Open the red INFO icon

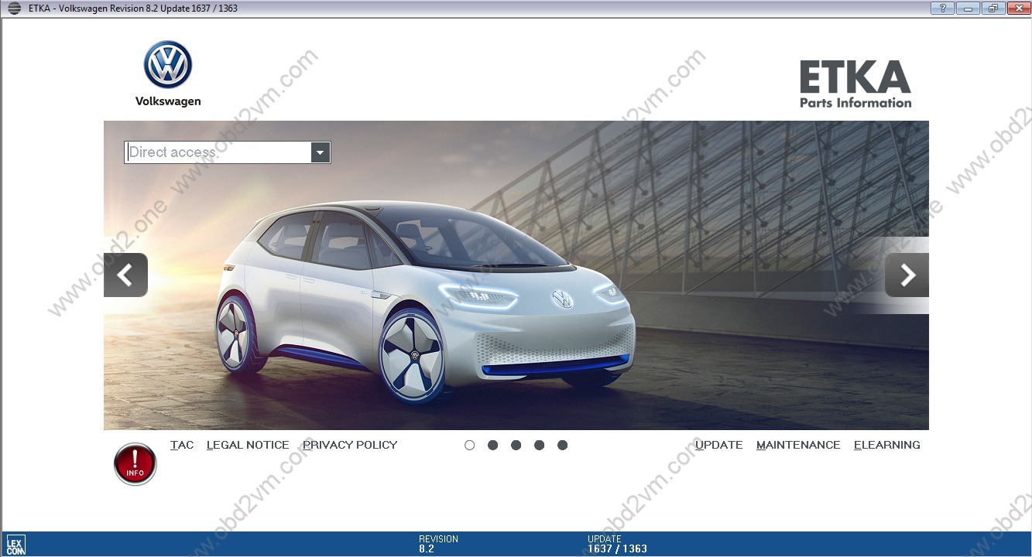tap(135, 464)
